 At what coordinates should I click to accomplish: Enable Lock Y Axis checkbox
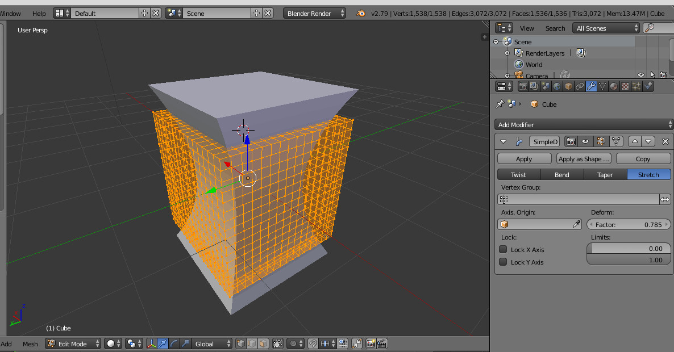click(x=503, y=262)
